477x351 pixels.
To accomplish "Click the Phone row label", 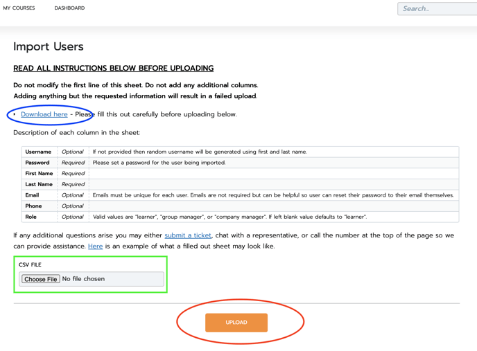I will click(x=33, y=206).
